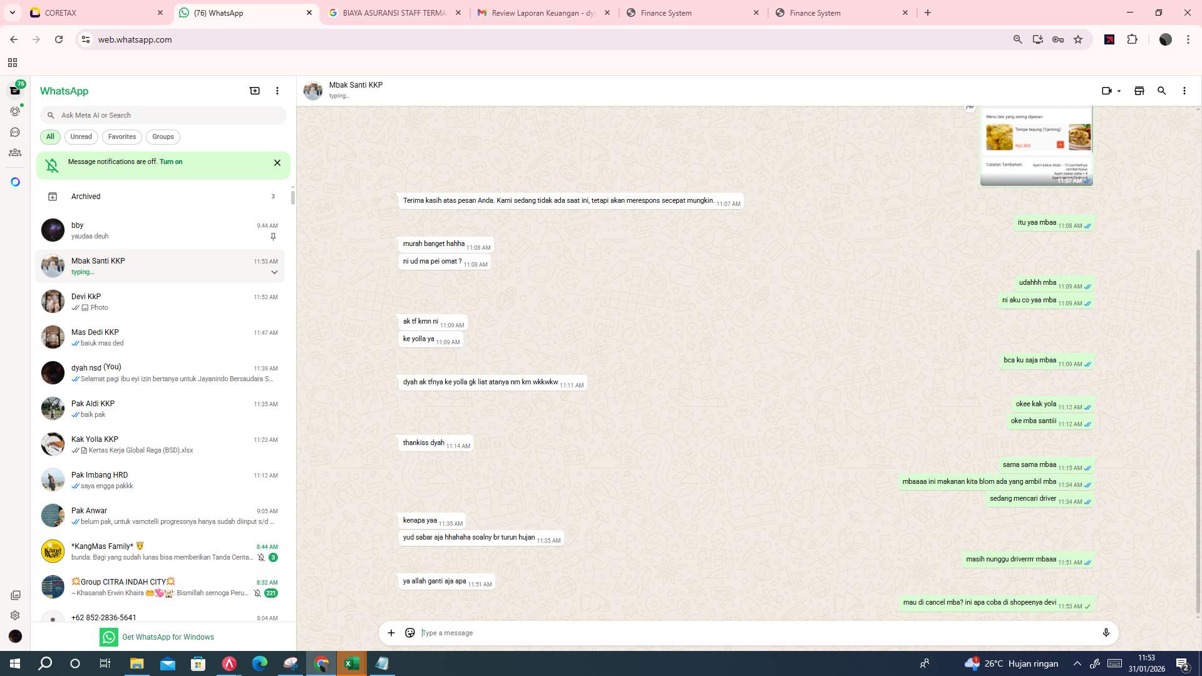Open the video call dropdown arrow
Screen dimensions: 1202x676
click(x=1119, y=91)
